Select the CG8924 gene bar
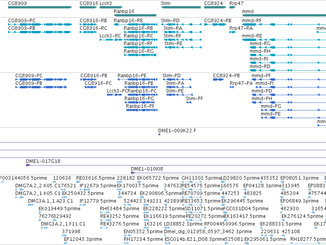The image size is (326, 245). click(215, 7)
